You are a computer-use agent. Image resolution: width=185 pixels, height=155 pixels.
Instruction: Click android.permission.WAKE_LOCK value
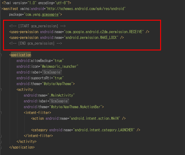pyautogui.click(x=91, y=38)
